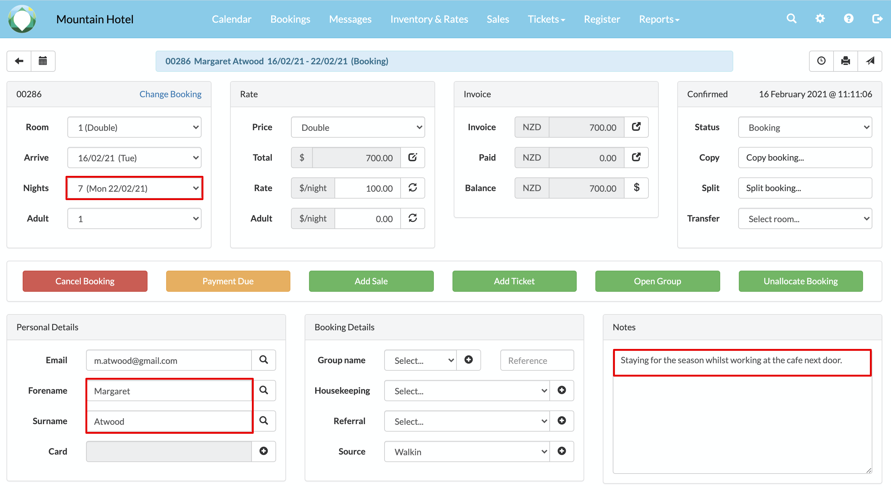891x490 pixels.
Task: Print the booking with printer icon
Action: (x=845, y=61)
